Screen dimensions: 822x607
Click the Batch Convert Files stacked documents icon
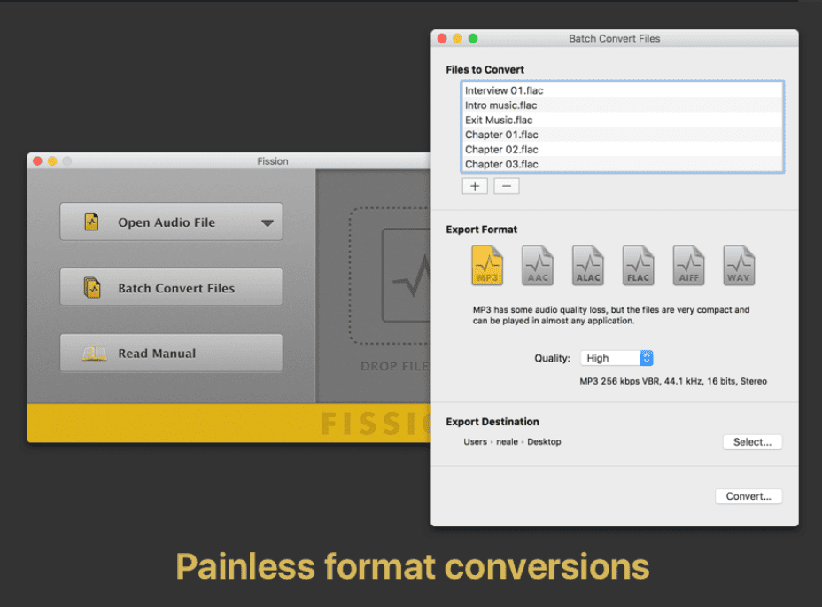pyautogui.click(x=92, y=287)
